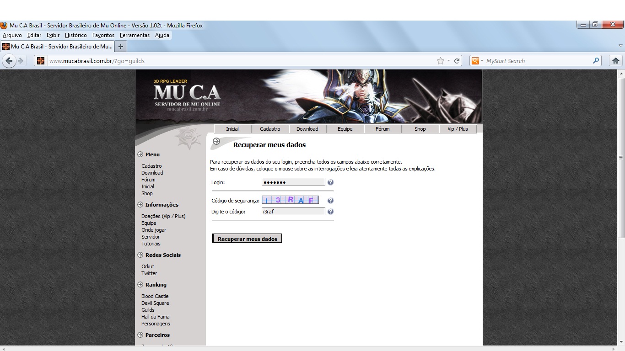Click the search magnifier icon

click(596, 61)
